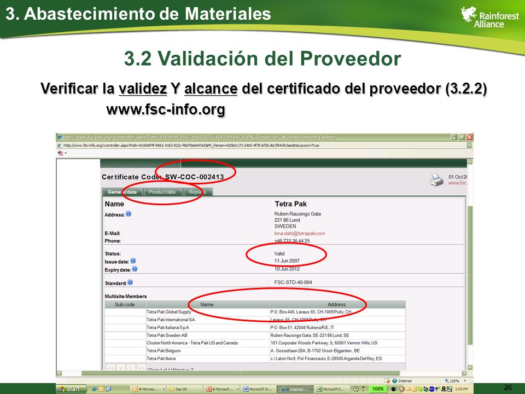The image size is (525, 394).
Task: Click the Internet Explorer page icon in address bar
Action: 60,146
